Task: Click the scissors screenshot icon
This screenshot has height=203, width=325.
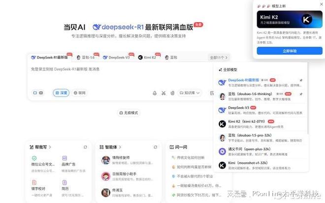Action: 163,93
